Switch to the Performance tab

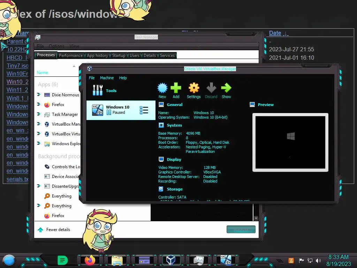[71, 55]
